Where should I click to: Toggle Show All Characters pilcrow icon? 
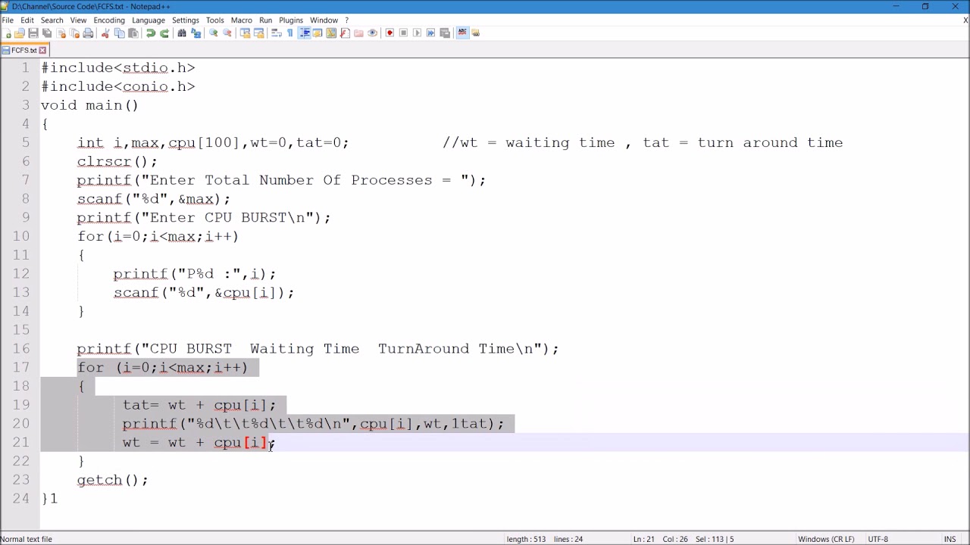pos(289,33)
